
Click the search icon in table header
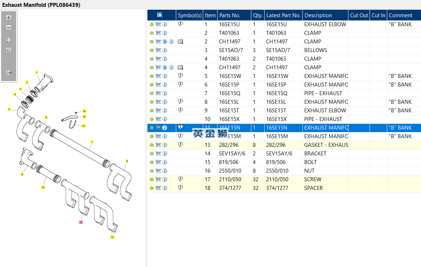(160, 15)
